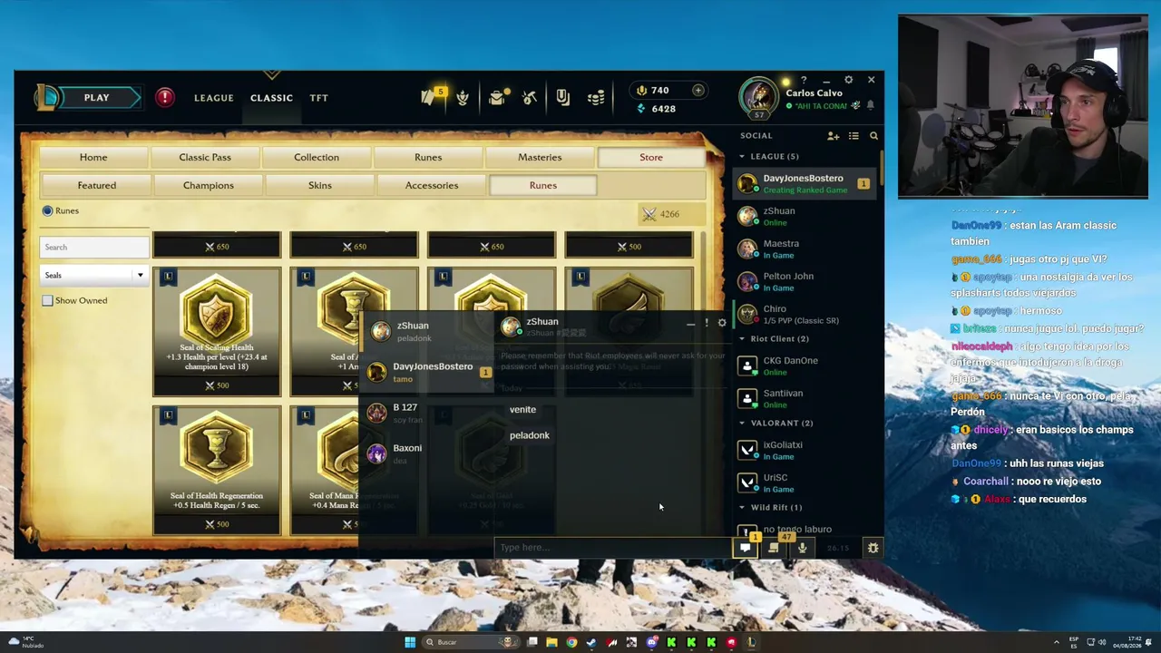Open the bug report icon
The height and width of the screenshot is (653, 1161).
tap(873, 548)
